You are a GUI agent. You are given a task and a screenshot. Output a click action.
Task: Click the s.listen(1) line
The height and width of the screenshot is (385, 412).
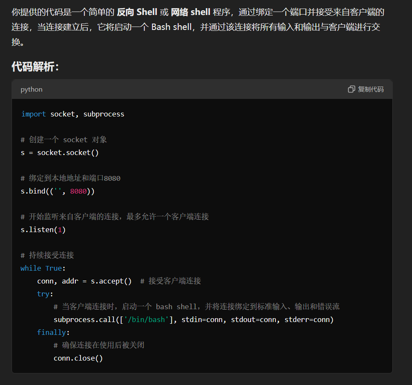click(43, 230)
